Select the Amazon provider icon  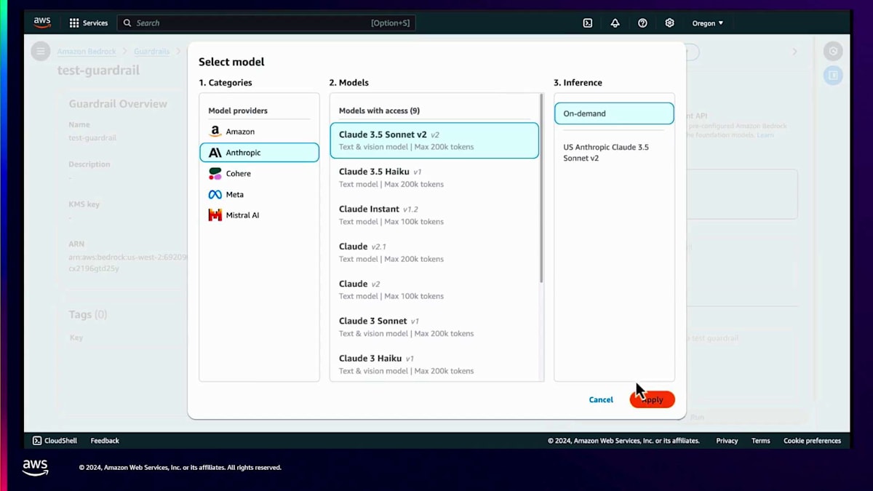click(215, 132)
